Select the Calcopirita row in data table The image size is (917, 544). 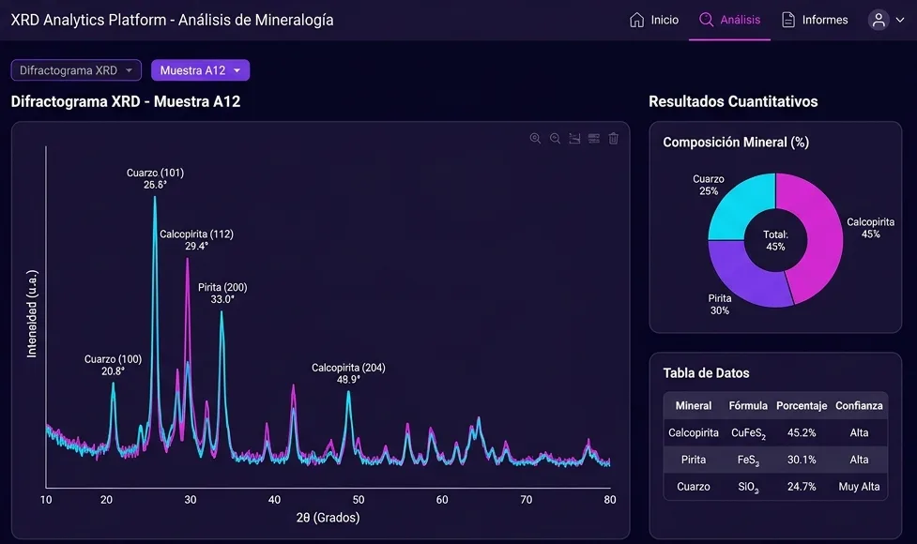coord(775,433)
